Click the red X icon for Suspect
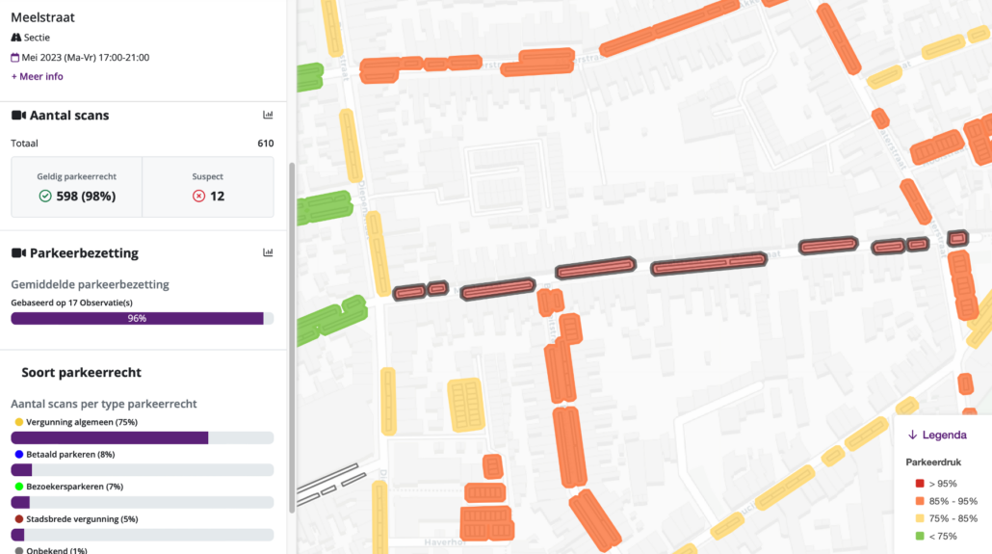This screenshot has width=992, height=554. coord(198,197)
